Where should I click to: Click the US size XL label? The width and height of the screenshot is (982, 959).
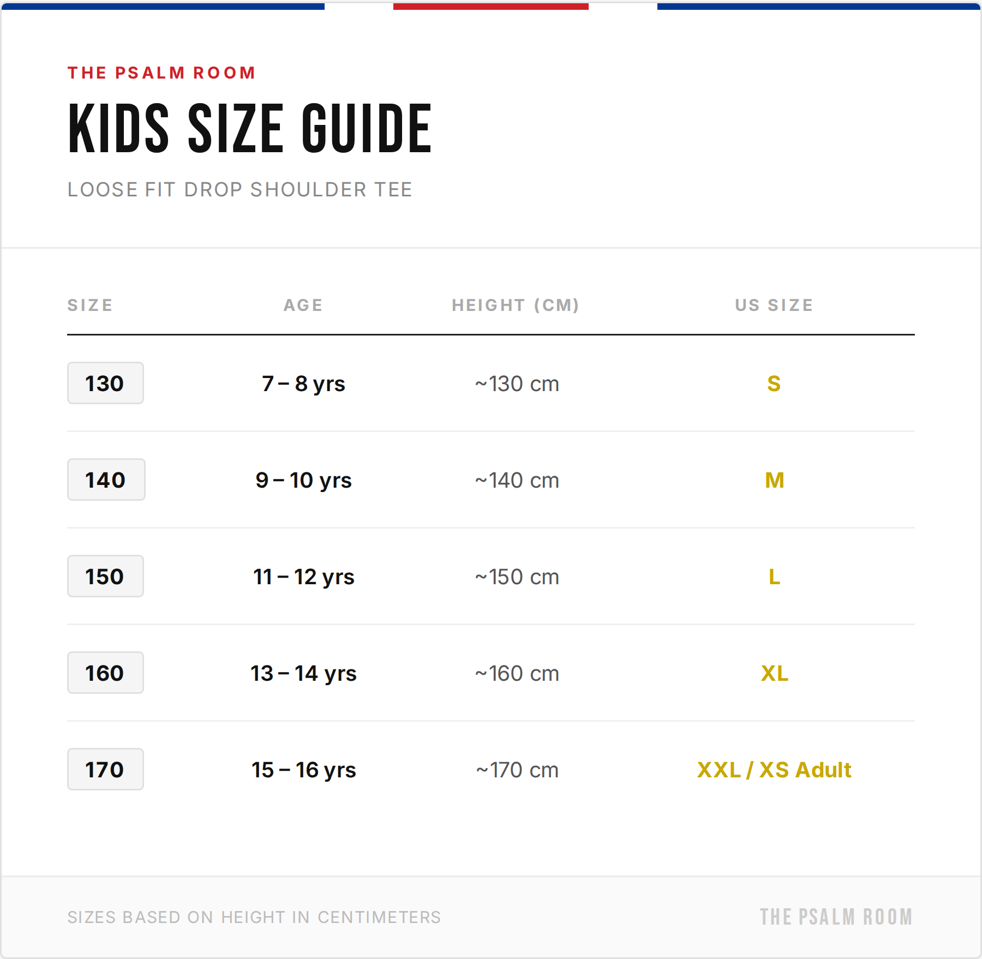(x=775, y=673)
